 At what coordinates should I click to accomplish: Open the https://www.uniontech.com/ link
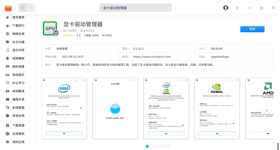[x=152, y=57]
